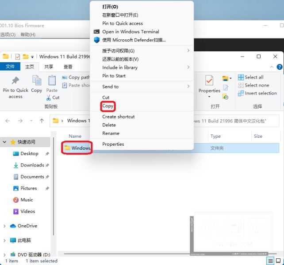Click the Edit icon below Open in ribbon
Image resolution: width=284 pixels, height=265 pixels.
[226, 88]
